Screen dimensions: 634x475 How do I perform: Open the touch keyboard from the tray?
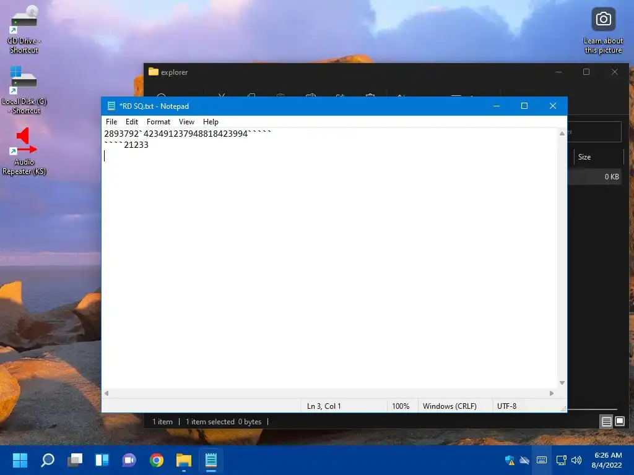tap(542, 460)
